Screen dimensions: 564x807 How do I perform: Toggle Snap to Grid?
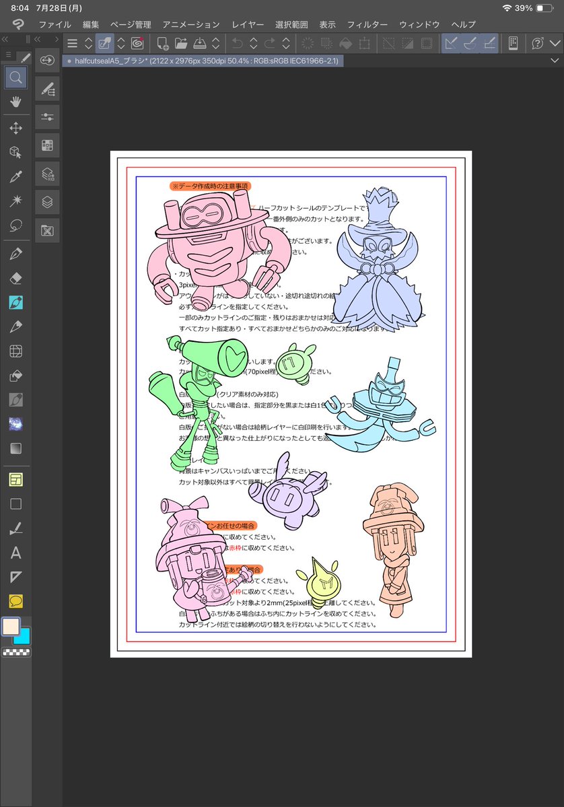[x=489, y=44]
